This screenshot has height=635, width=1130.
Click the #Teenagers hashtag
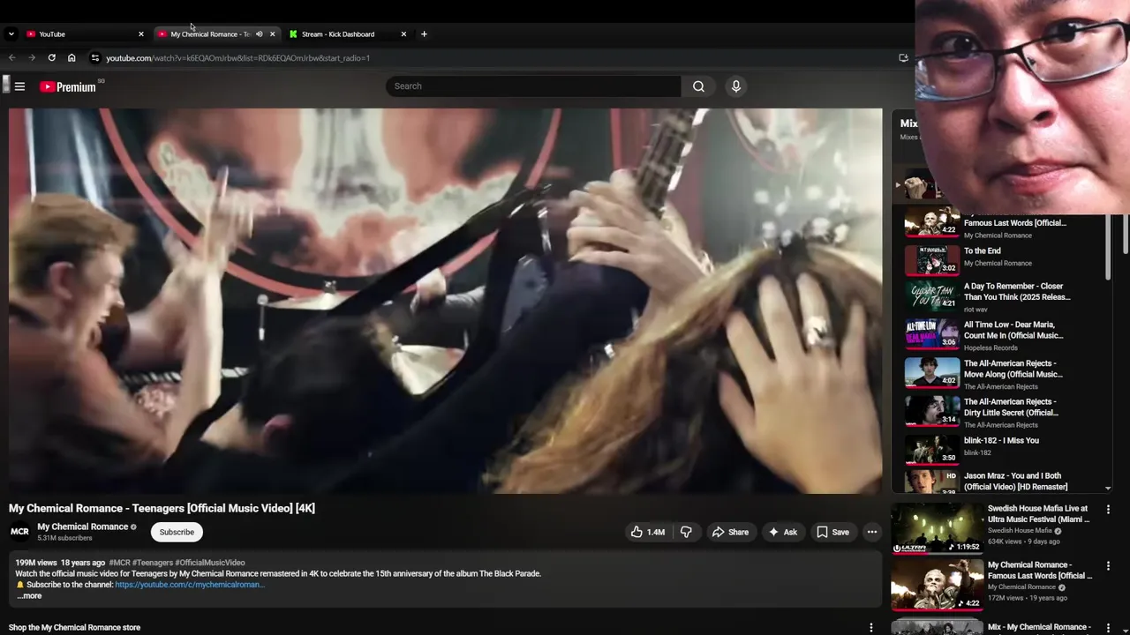coord(153,563)
